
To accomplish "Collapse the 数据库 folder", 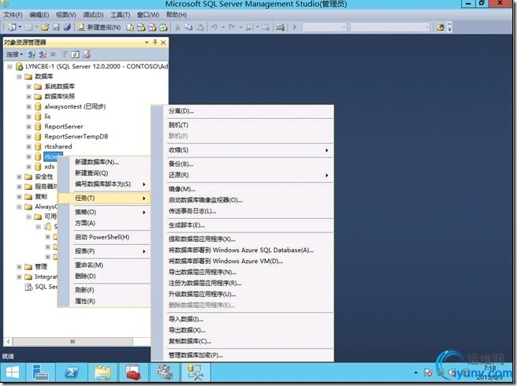I will [x=19, y=76].
